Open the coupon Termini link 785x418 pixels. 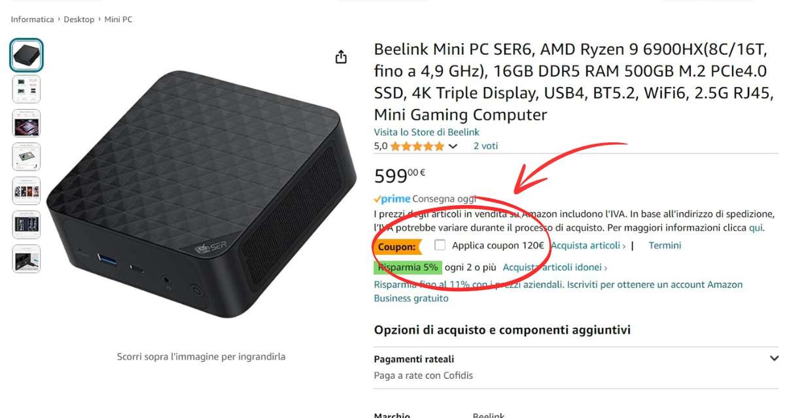pos(665,246)
